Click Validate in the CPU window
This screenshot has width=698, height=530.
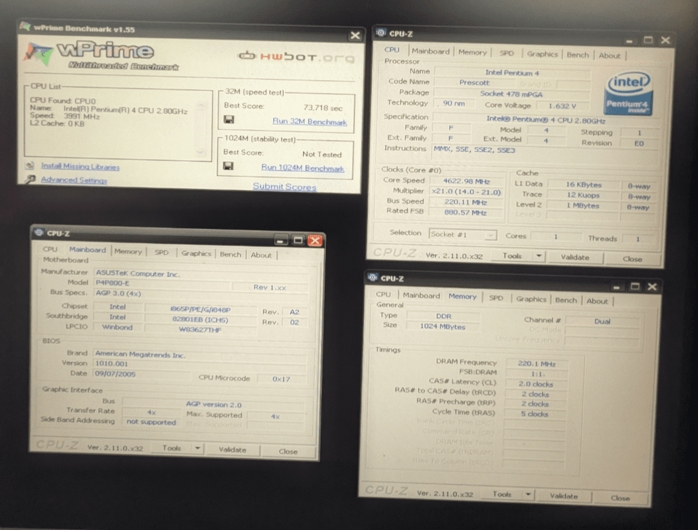(x=575, y=257)
